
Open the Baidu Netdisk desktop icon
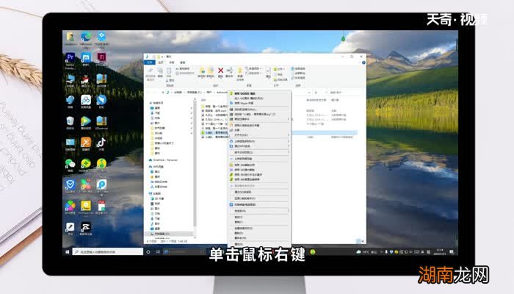coord(86,100)
